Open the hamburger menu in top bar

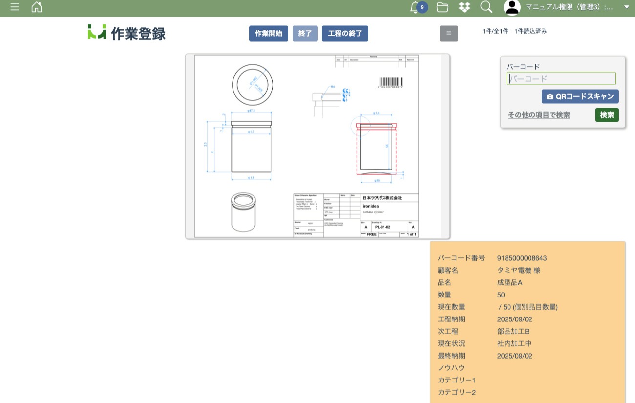(x=15, y=7)
